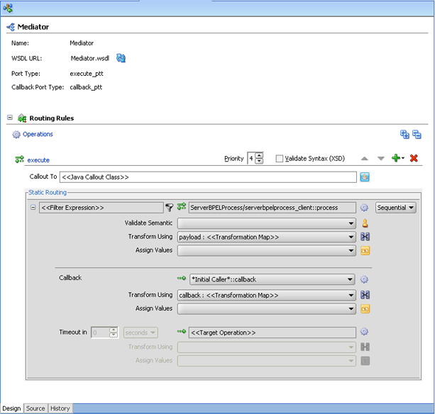Viewport: 435px width, 414px height.
Task: Enable the Validate Syntax (XSD) checkbox
Action: (280, 159)
